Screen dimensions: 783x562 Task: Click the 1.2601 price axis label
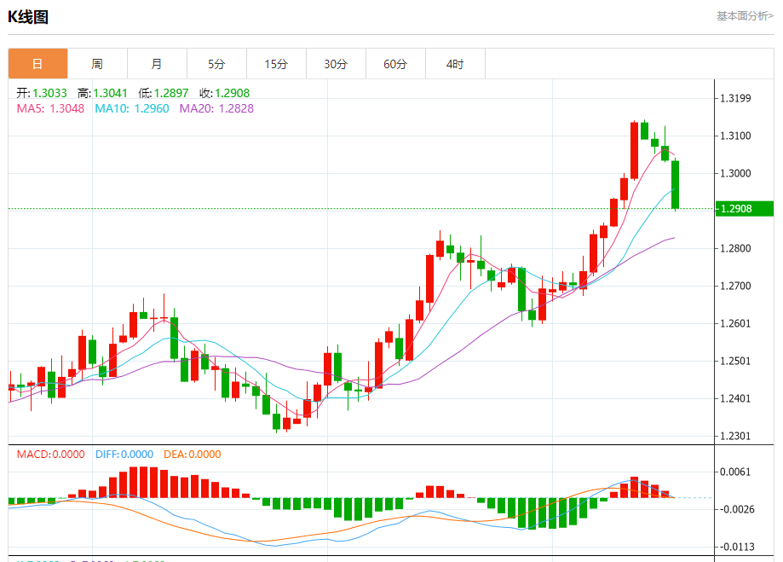tap(735, 323)
